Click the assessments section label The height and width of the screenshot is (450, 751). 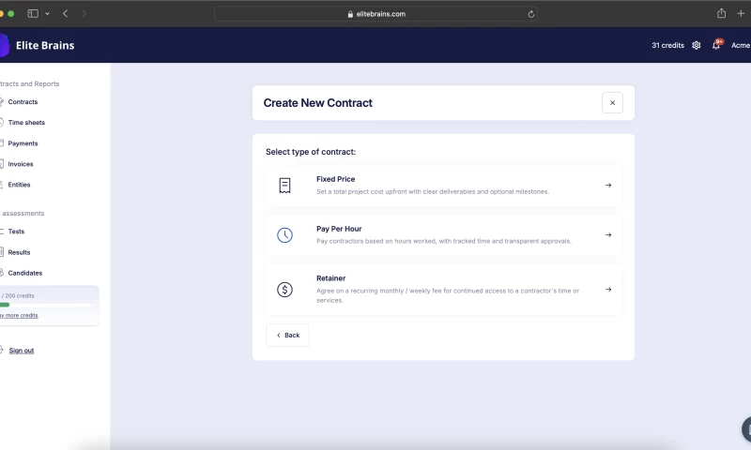pyautogui.click(x=23, y=214)
